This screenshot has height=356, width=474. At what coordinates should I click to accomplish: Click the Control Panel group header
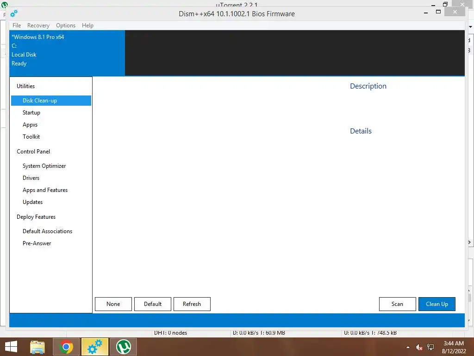(33, 152)
